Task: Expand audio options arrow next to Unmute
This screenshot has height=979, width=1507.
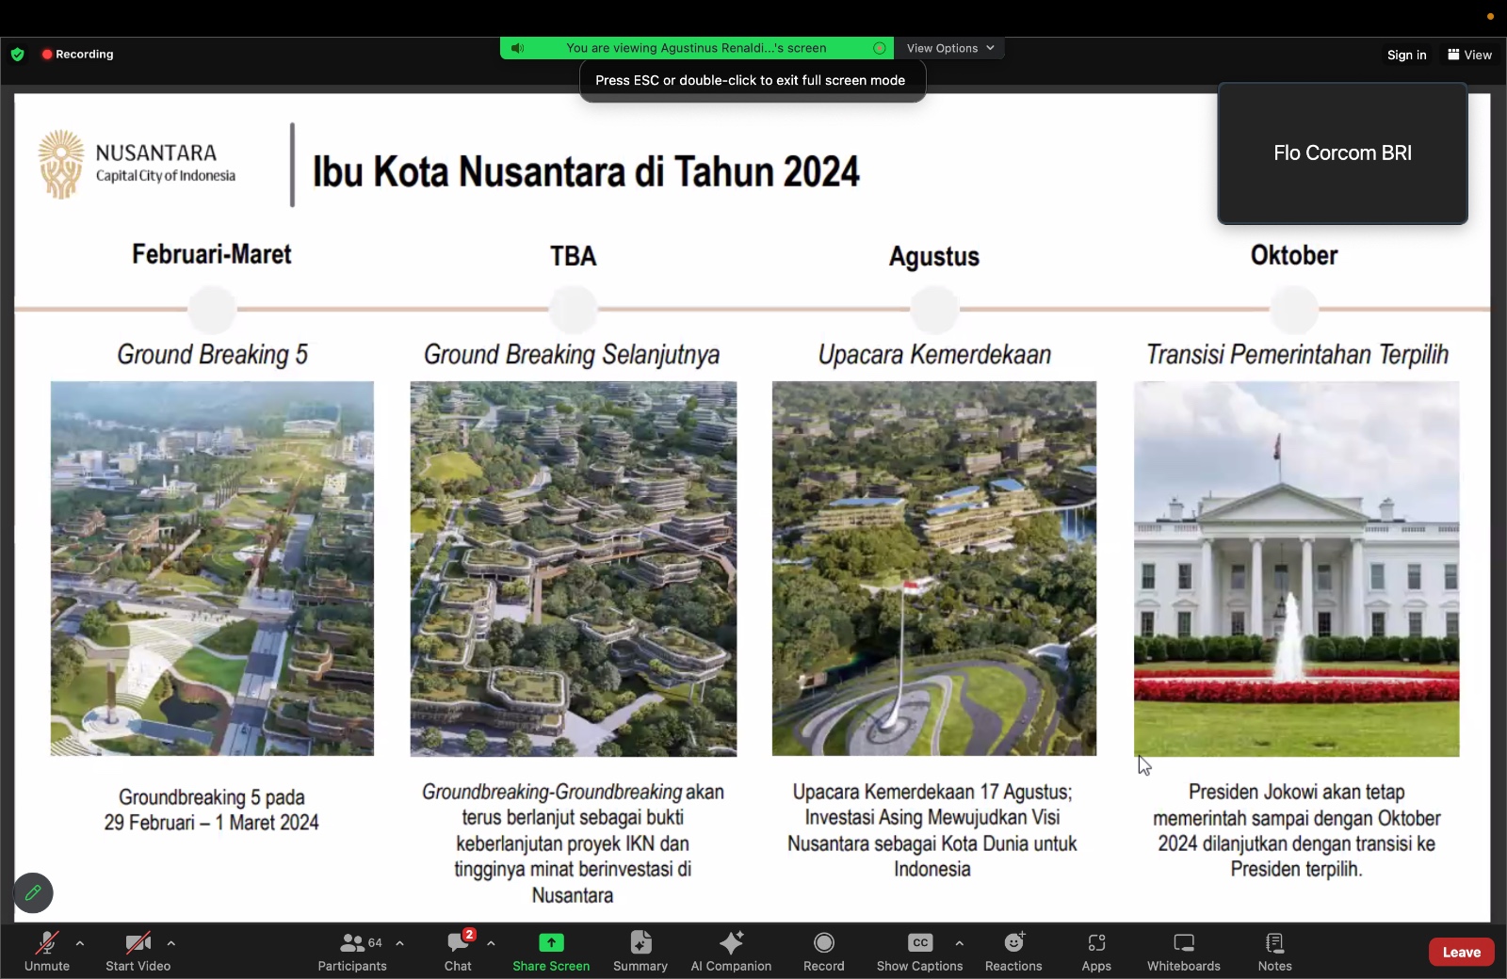Action: [x=80, y=942]
